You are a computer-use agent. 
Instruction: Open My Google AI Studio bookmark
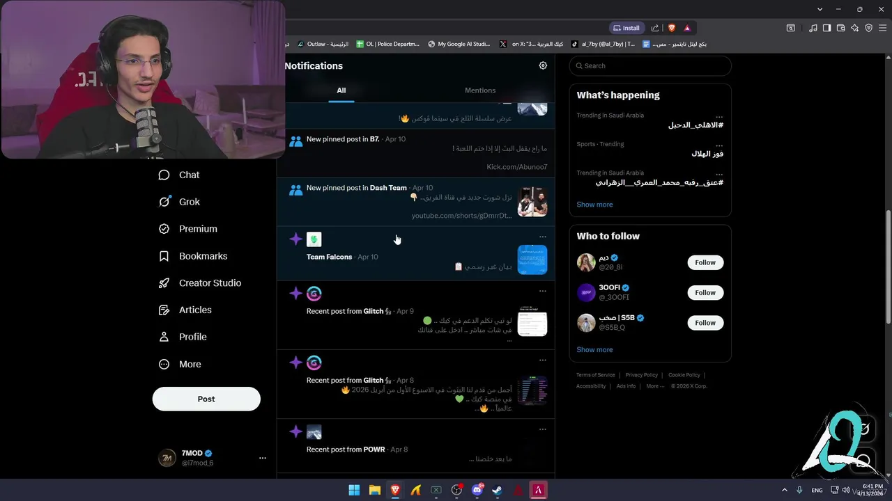click(459, 44)
